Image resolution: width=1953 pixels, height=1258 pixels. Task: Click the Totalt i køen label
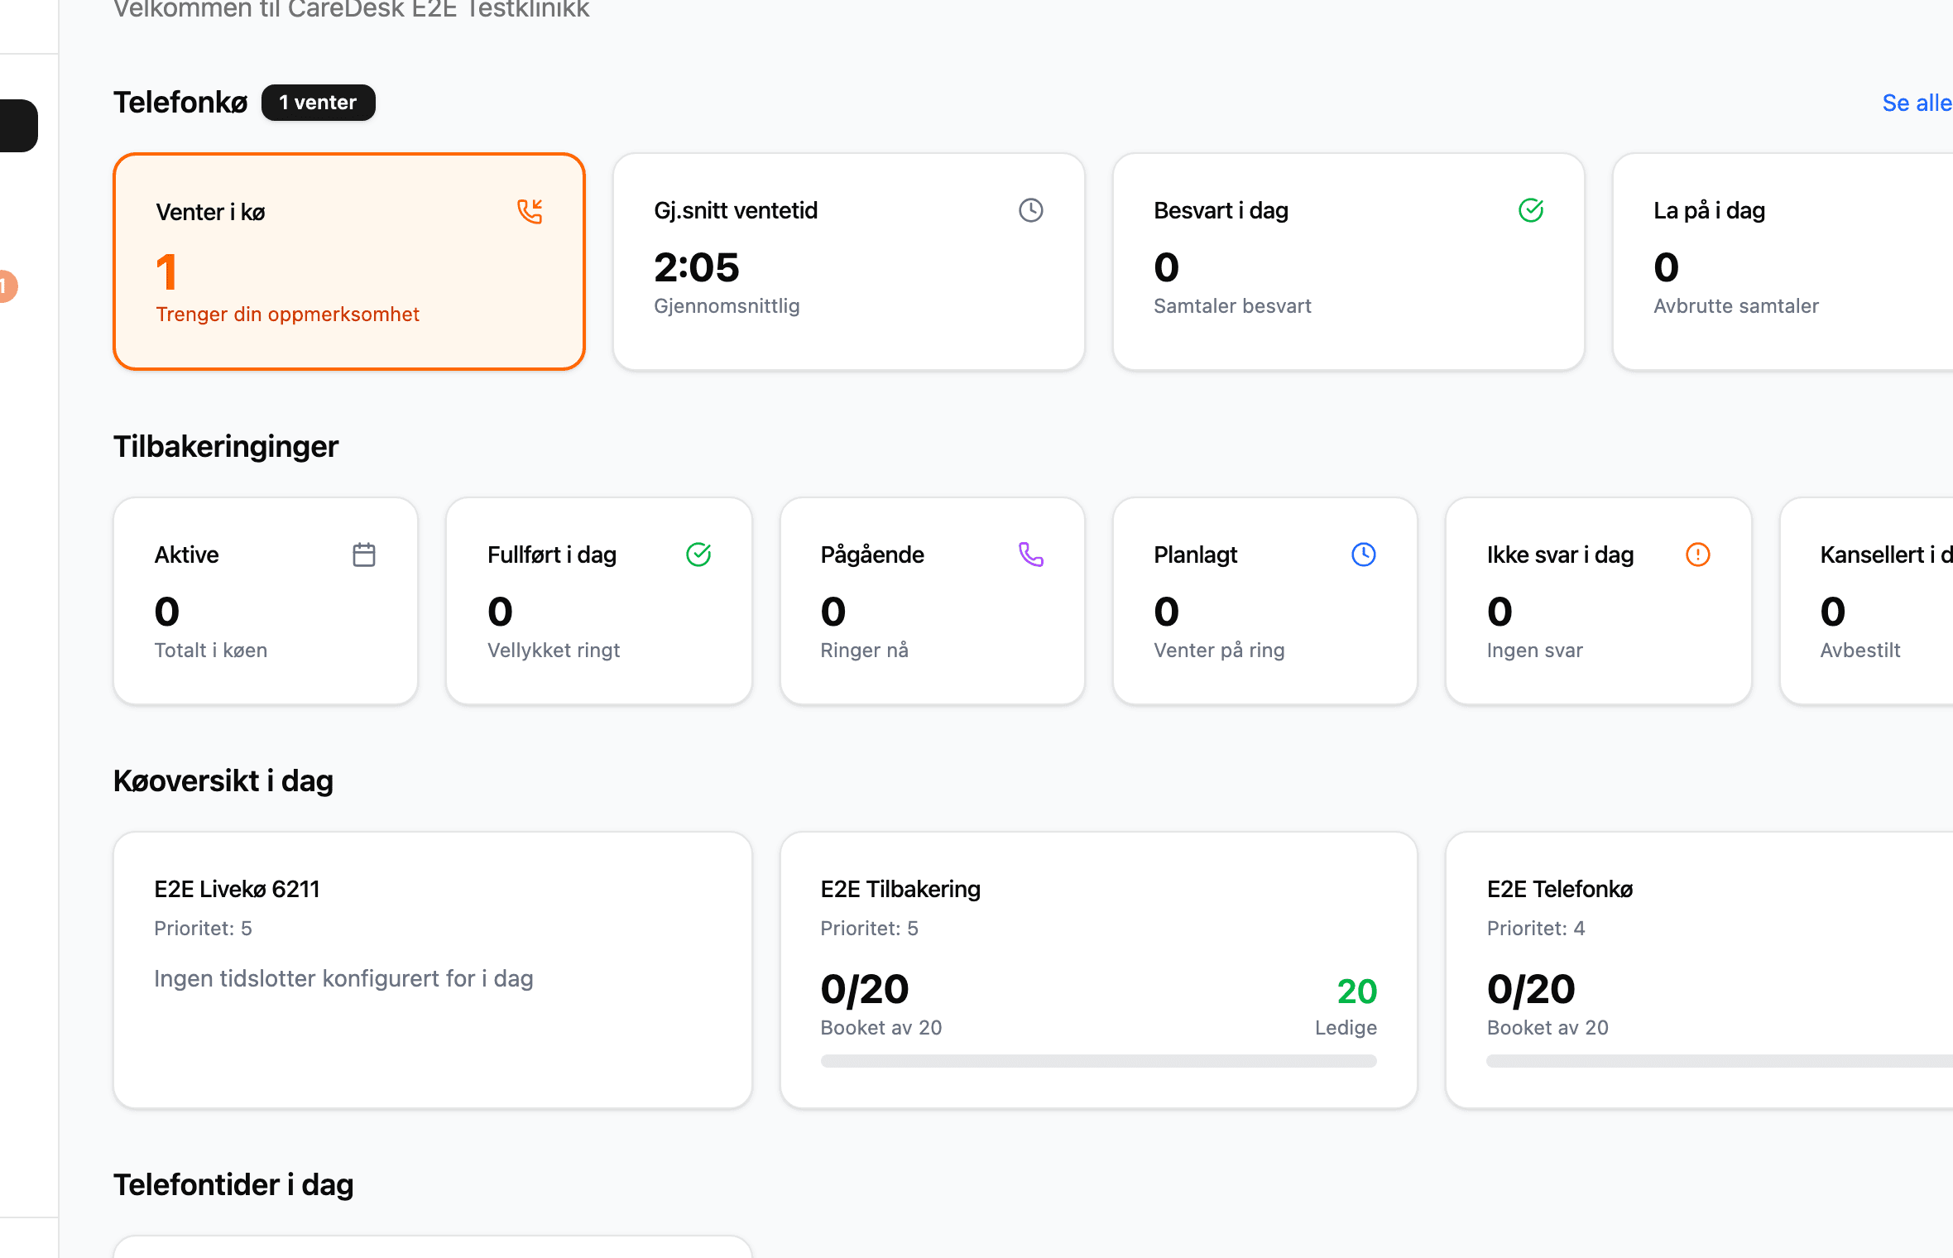tap(211, 651)
